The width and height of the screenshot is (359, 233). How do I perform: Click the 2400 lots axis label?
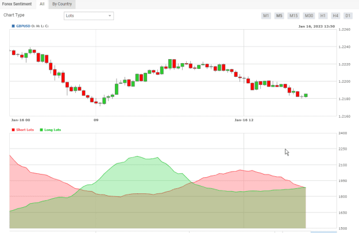343,133
